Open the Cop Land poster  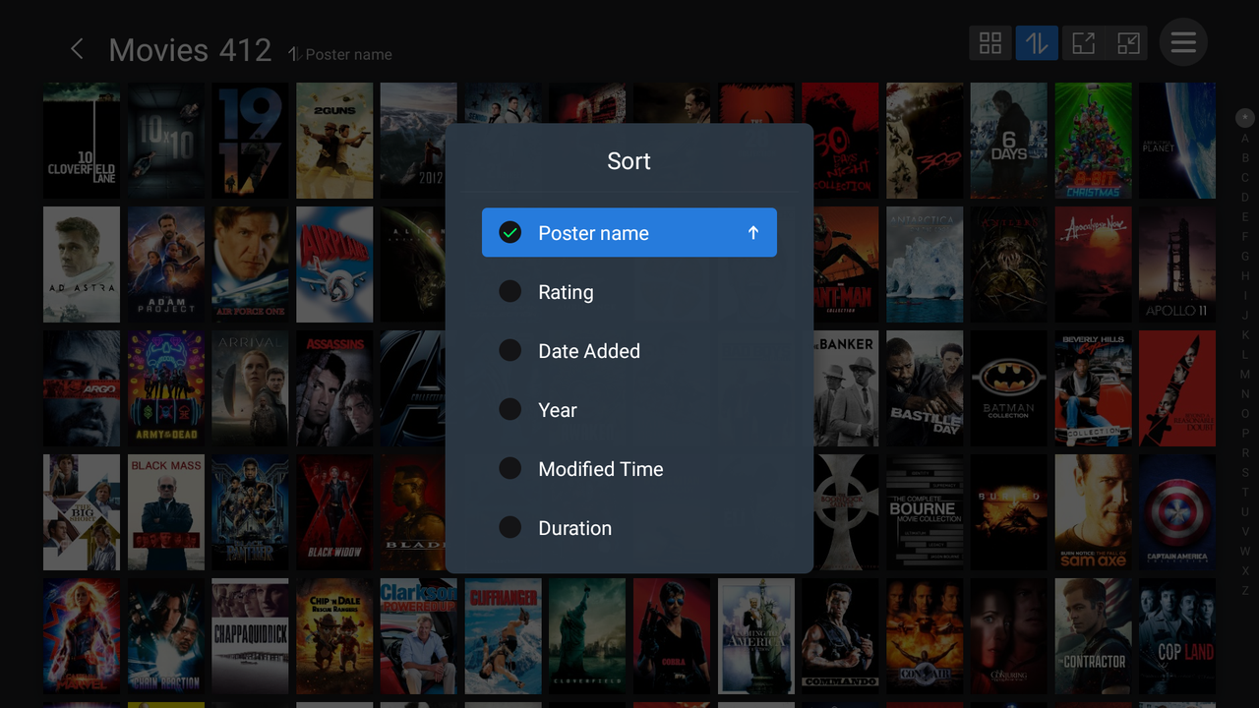(x=1177, y=636)
